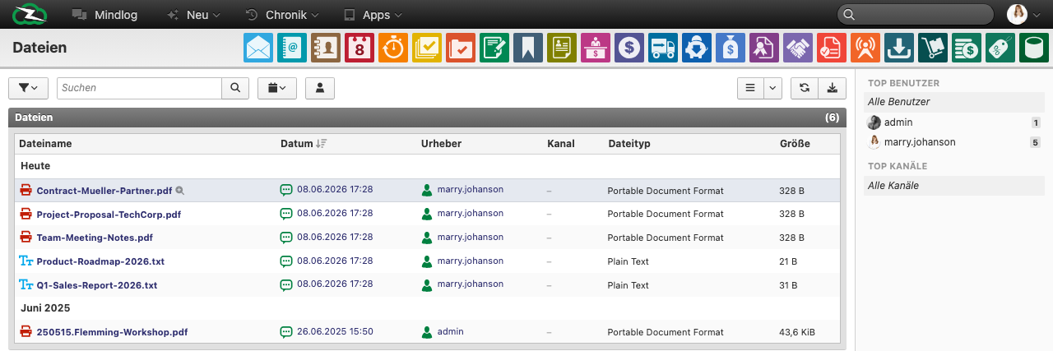
Task: Select Alle Kanäle in Top Kanäle
Action: pyautogui.click(x=953, y=186)
